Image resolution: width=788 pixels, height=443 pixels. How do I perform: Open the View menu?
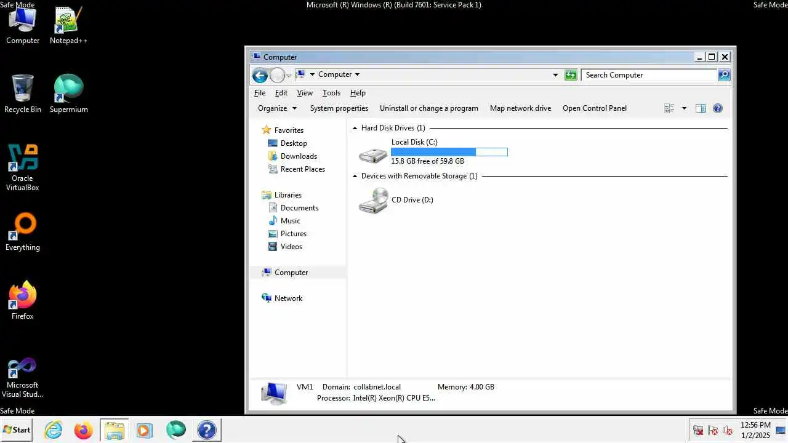(305, 93)
